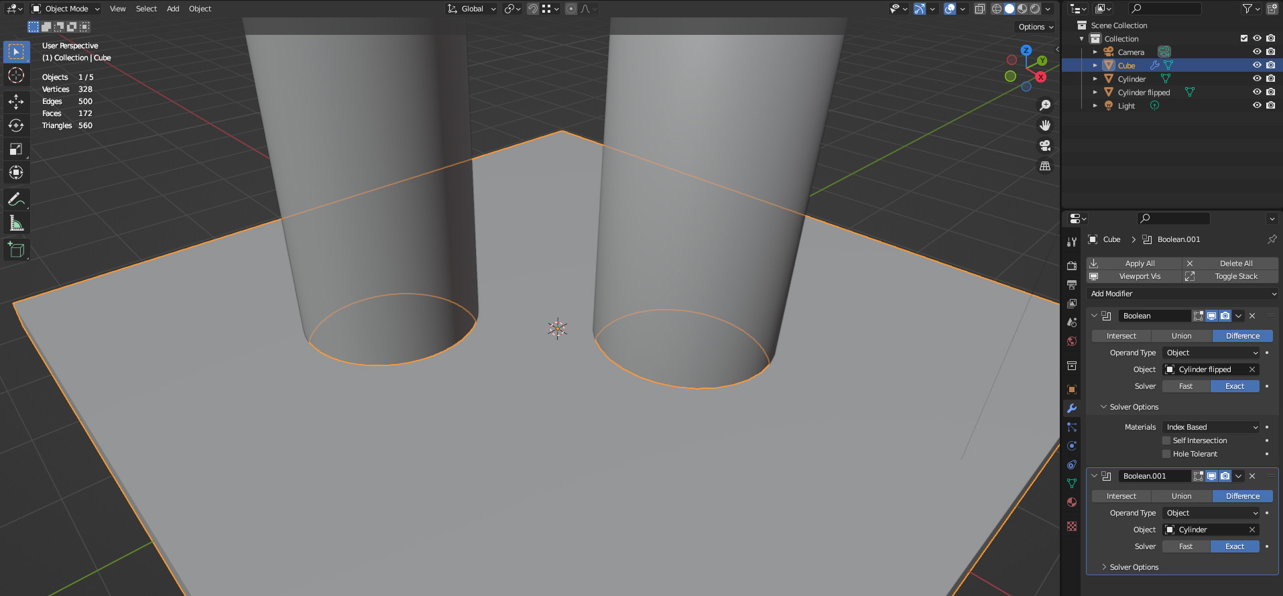Image resolution: width=1283 pixels, height=596 pixels.
Task: Open the Materials Index Based dropdown
Action: click(x=1212, y=427)
